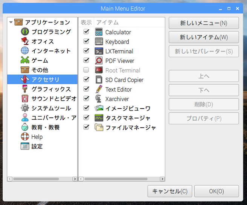
Task: Click the Keyboard app icon
Action: click(99, 41)
